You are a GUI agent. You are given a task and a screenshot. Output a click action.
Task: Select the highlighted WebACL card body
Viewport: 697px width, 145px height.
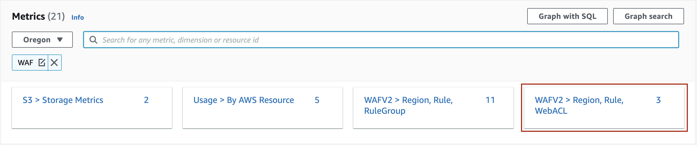[604, 108]
